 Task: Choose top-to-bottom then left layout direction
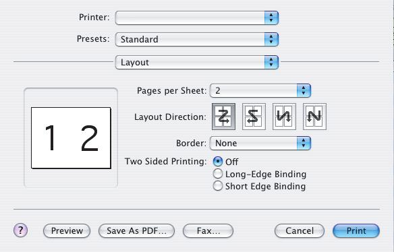tap(314, 117)
